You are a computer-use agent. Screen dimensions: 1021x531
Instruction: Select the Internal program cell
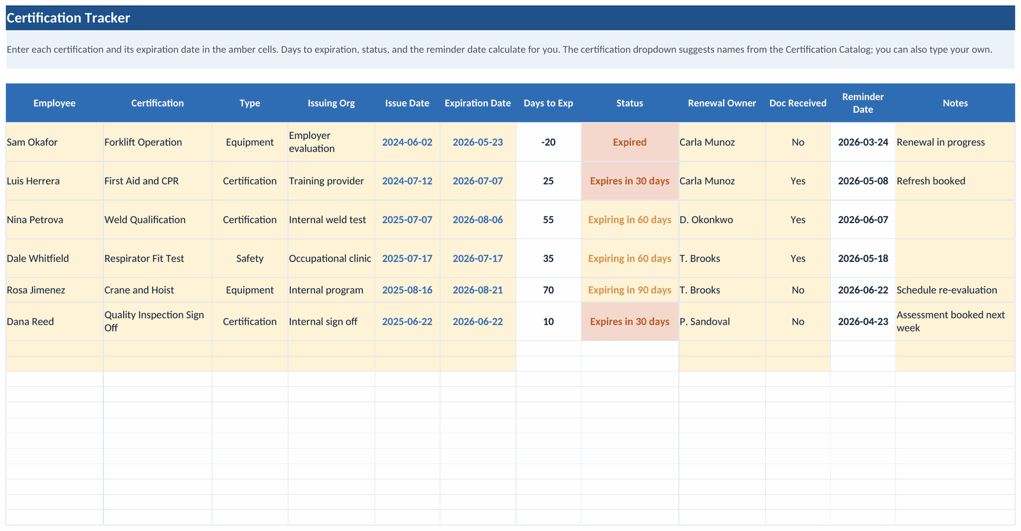tap(331, 290)
